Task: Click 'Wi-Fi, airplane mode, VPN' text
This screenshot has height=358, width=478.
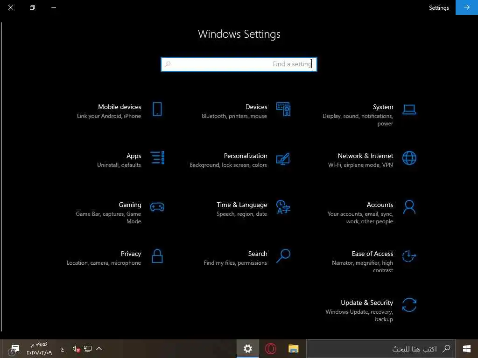Action: coord(360,165)
